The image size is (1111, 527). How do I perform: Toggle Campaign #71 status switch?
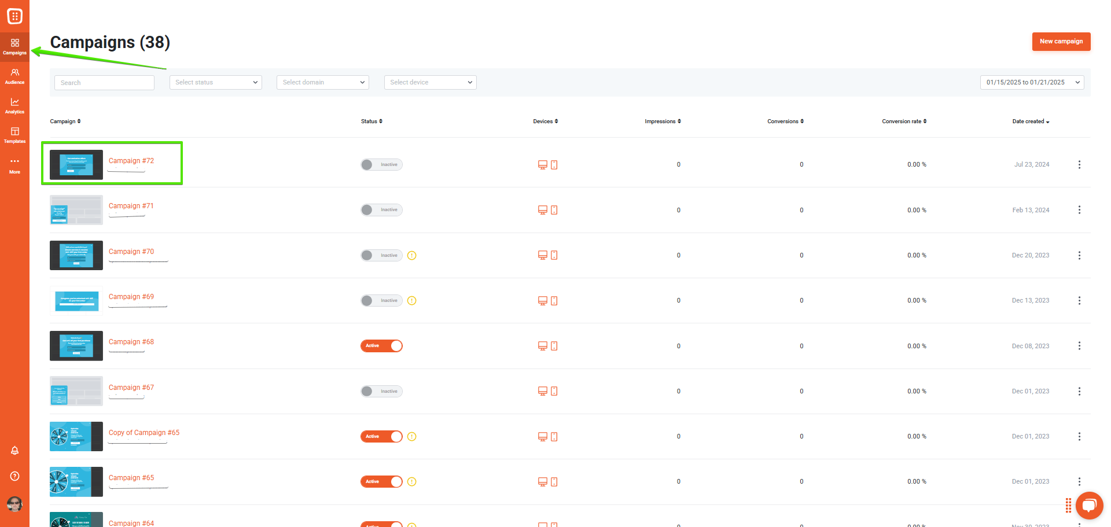(381, 210)
